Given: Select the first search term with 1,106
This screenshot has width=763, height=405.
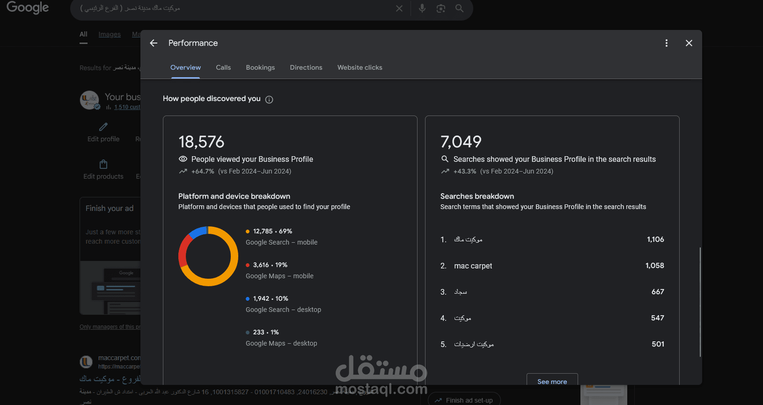Looking at the screenshot, I should 552,239.
